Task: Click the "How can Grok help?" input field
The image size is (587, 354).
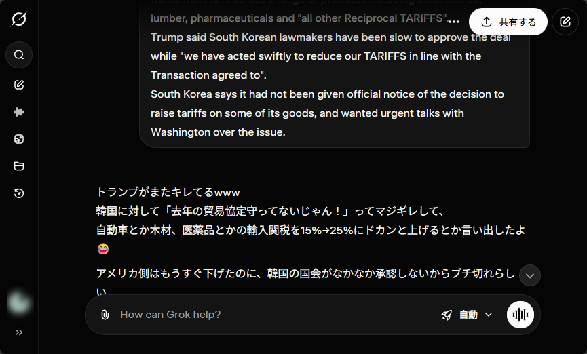Action: [x=271, y=315]
